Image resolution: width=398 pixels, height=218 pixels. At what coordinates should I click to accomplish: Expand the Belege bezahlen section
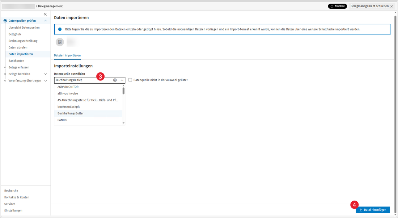46,74
